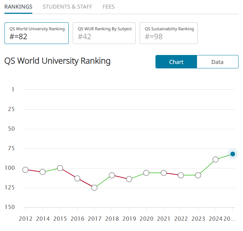Click the 2017 lowest data point

[x=94, y=188]
